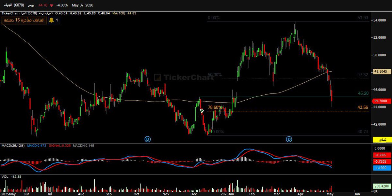392x196 pixels.
Task: Click the May 07, 2026 date
Action: click(x=82, y=6)
